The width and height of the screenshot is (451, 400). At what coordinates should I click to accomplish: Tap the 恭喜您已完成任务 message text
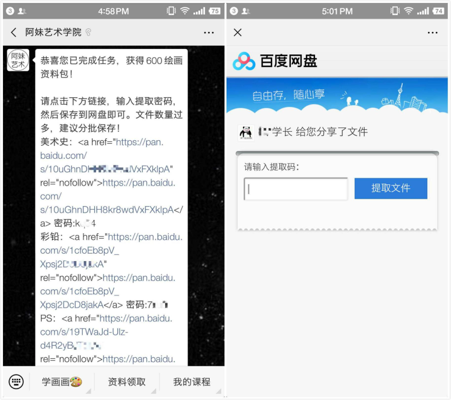click(111, 67)
